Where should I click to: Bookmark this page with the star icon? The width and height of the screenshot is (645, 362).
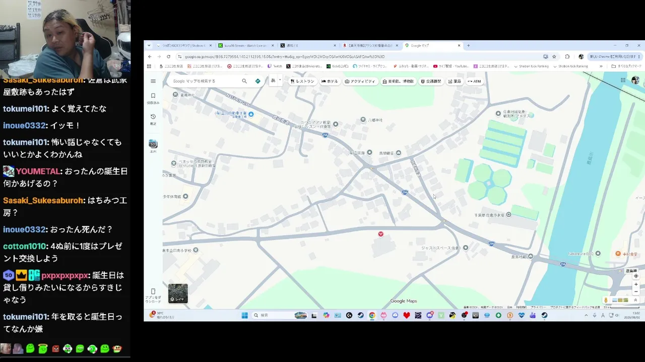pos(554,56)
